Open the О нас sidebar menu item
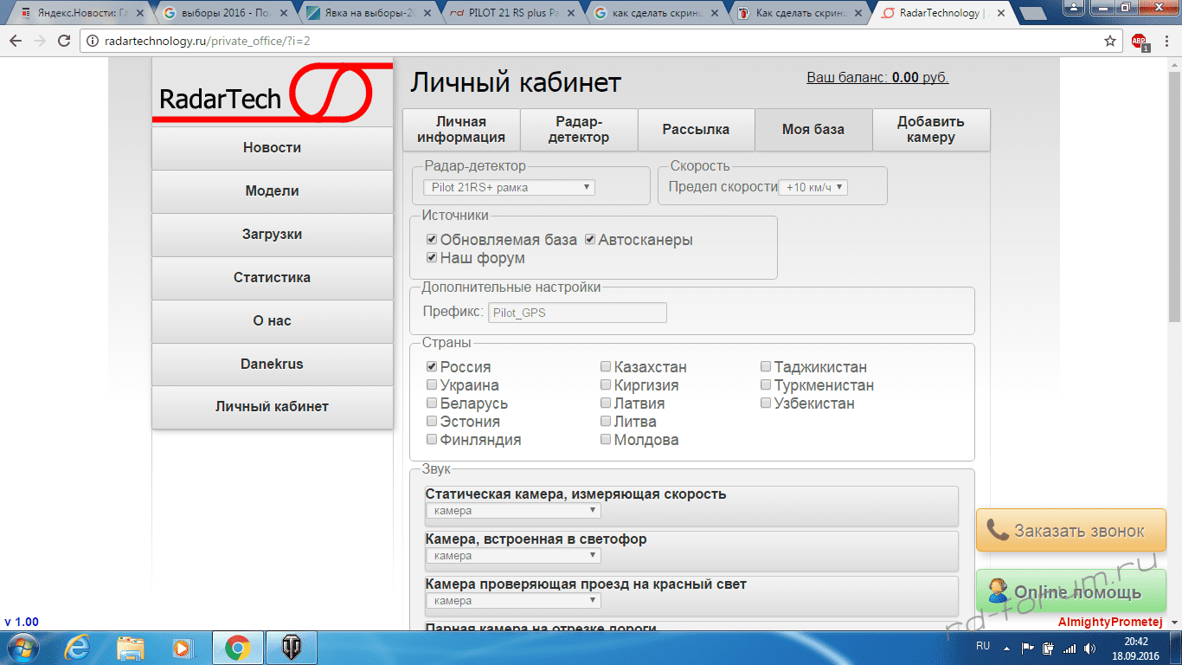The width and height of the screenshot is (1182, 665). [272, 320]
